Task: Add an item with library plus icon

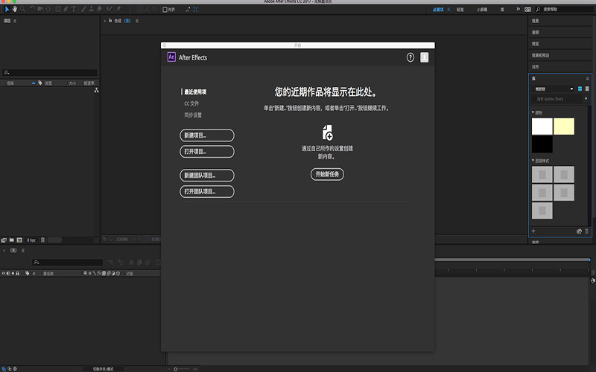Action: coord(533,231)
